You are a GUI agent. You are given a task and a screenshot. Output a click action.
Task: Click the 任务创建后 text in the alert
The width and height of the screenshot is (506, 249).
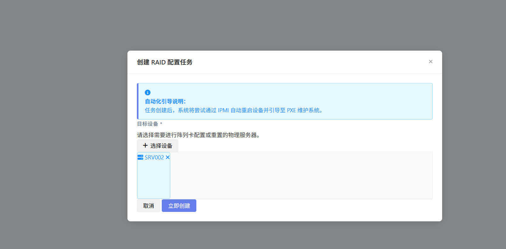point(158,110)
